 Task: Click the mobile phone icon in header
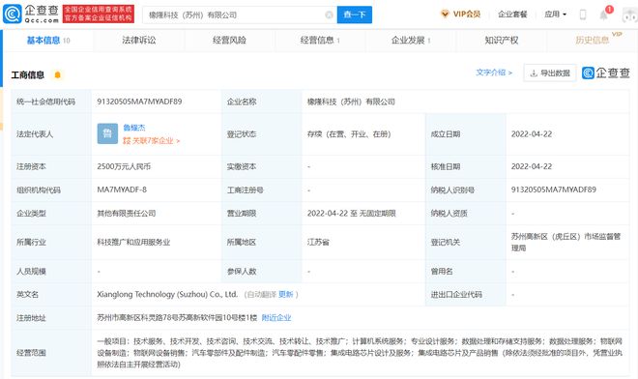(583, 15)
